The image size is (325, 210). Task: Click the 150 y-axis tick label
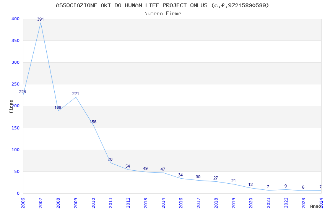click(x=16, y=128)
